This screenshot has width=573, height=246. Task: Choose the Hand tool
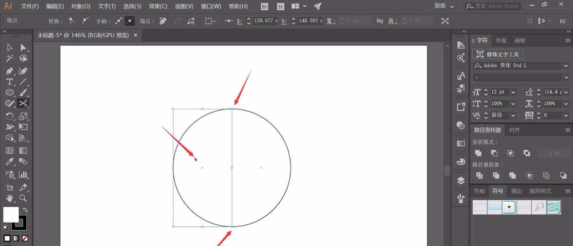pyautogui.click(x=10, y=198)
